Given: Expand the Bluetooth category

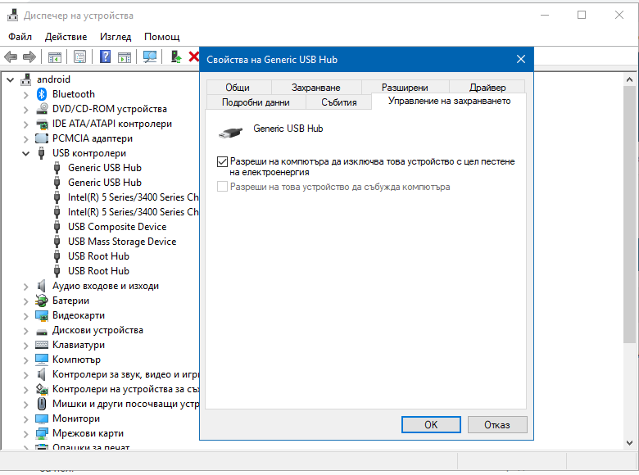Looking at the screenshot, I should coord(26,95).
